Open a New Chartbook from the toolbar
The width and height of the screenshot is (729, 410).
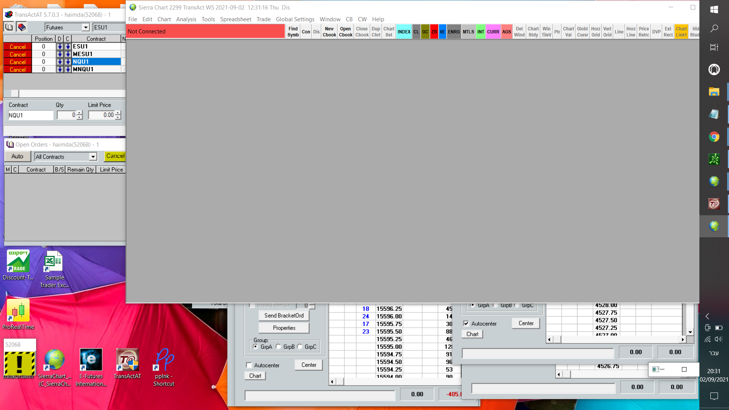[329, 32]
